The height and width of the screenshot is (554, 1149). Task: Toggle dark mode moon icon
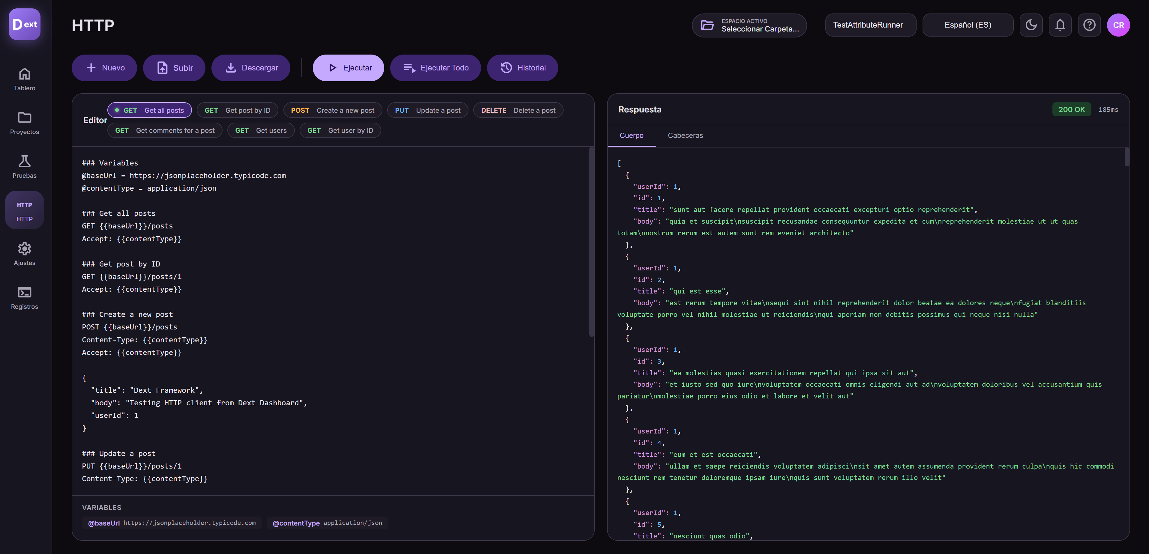pyautogui.click(x=1031, y=25)
